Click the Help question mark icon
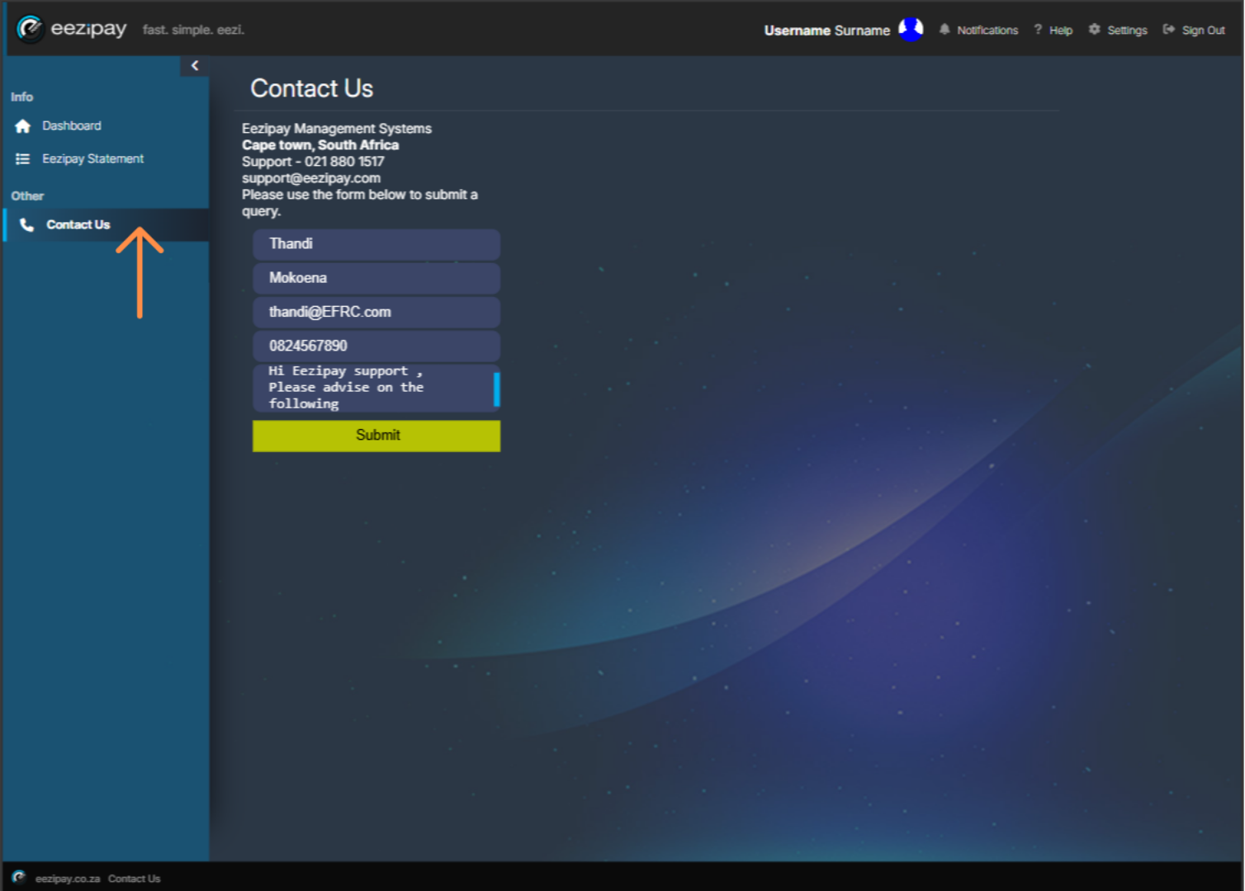 [x=1038, y=30]
